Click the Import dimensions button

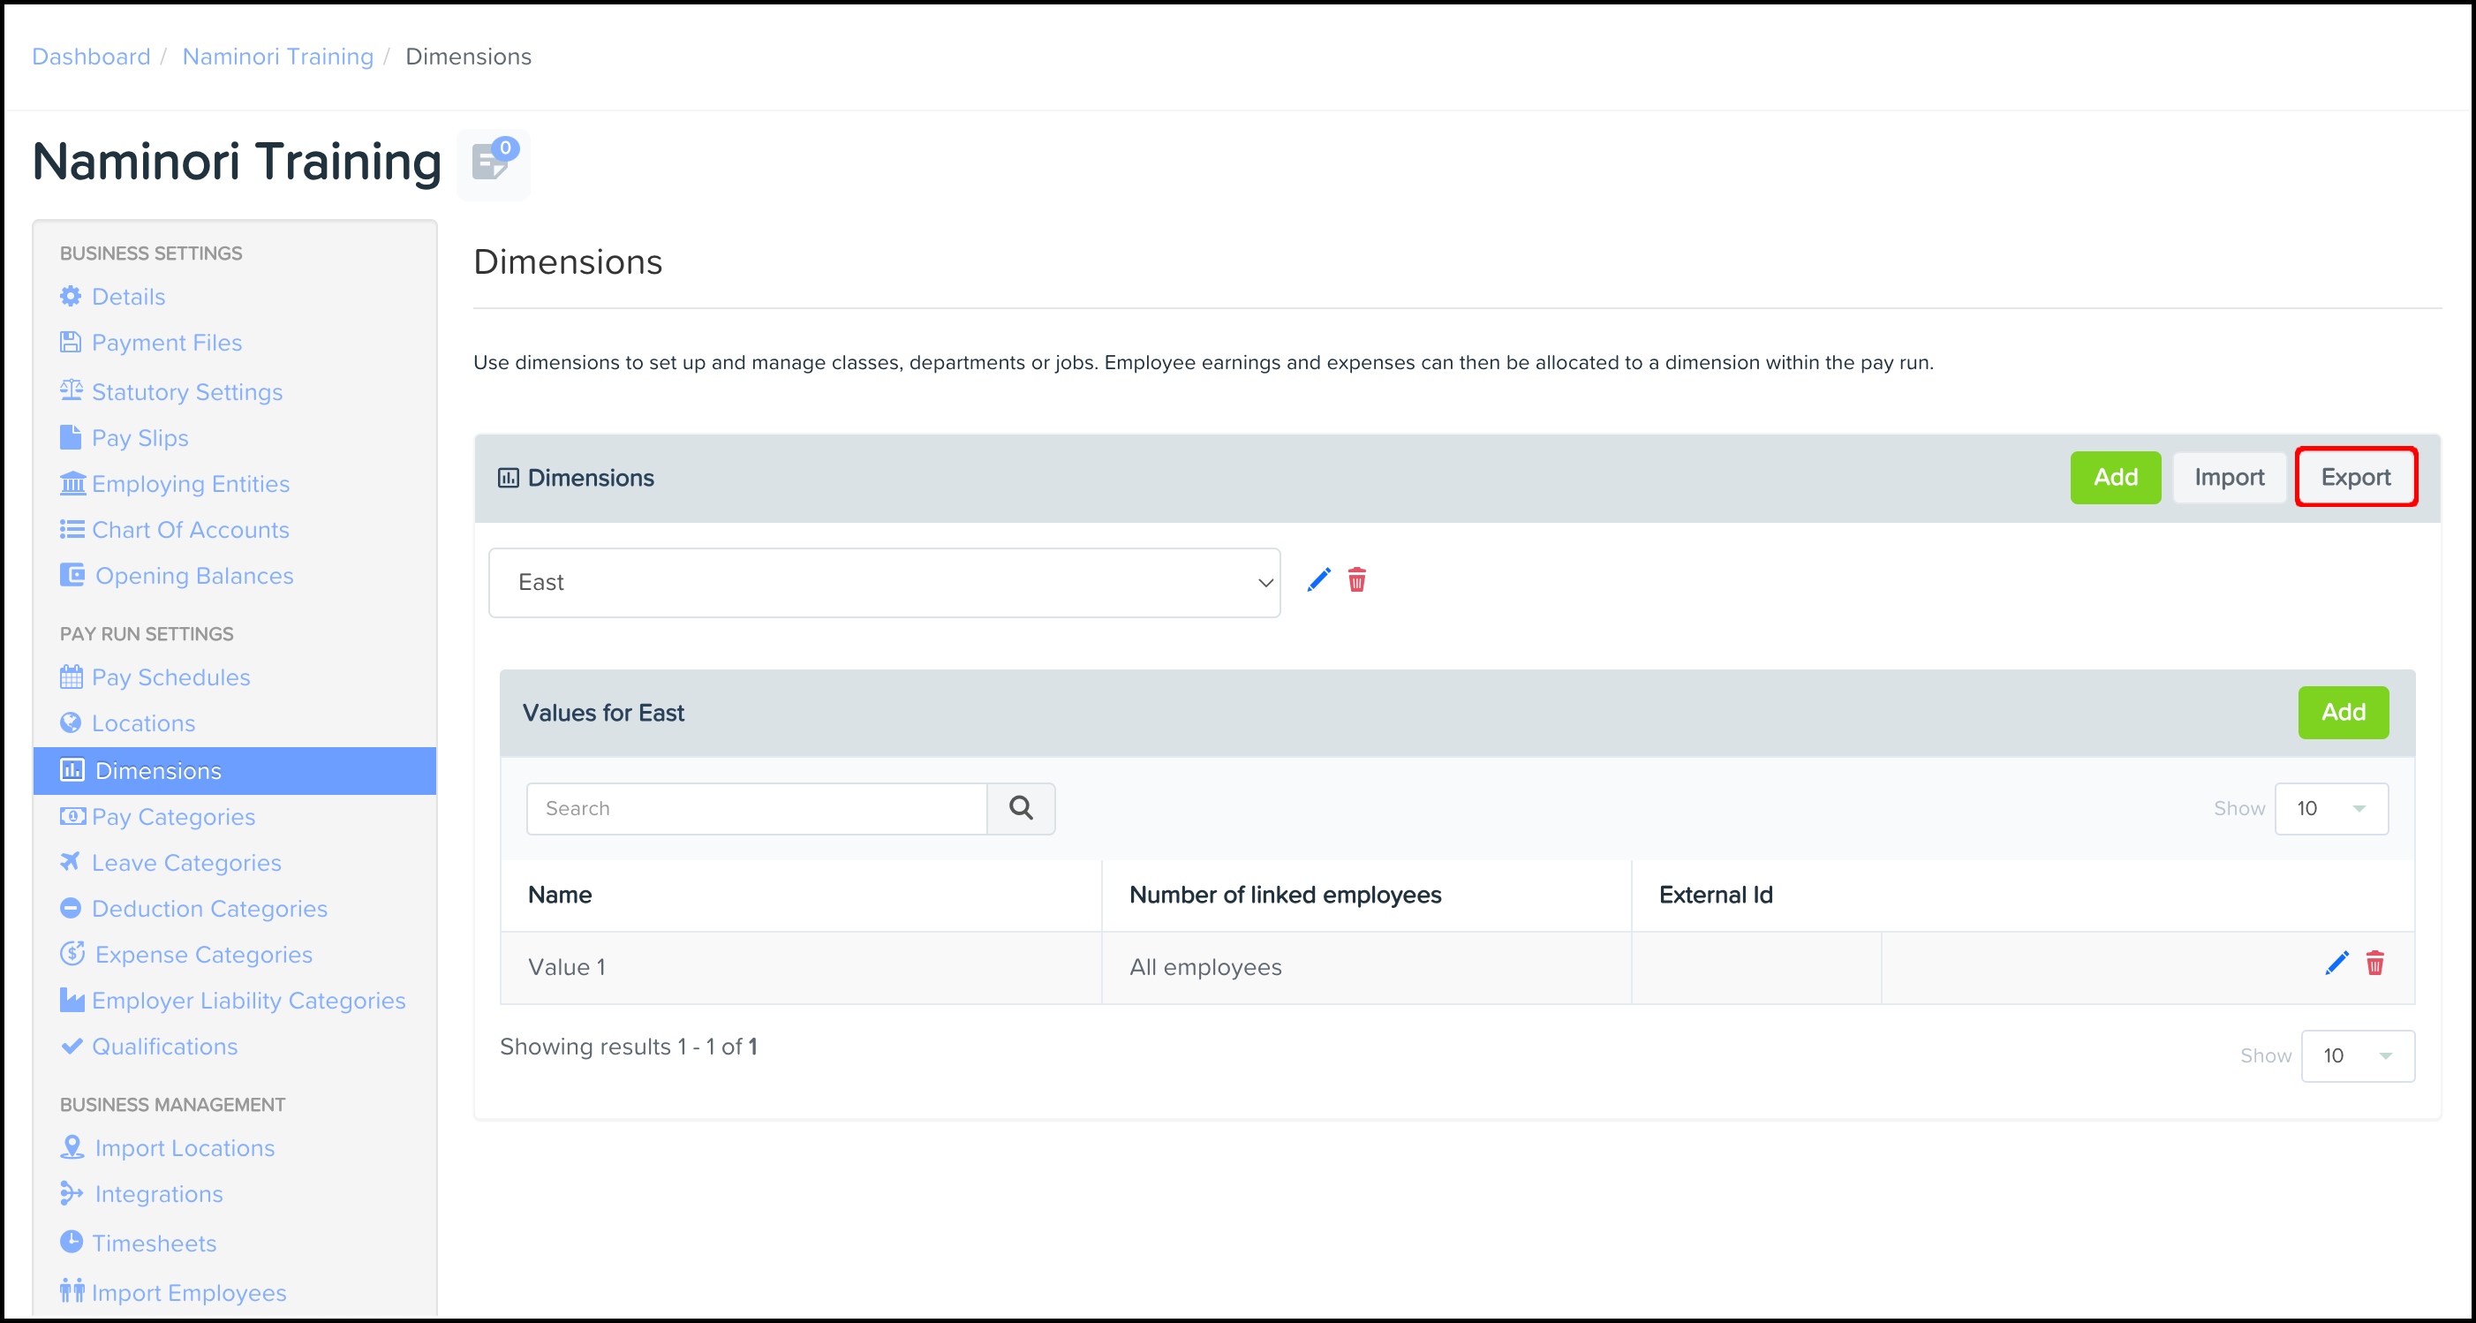click(2228, 477)
